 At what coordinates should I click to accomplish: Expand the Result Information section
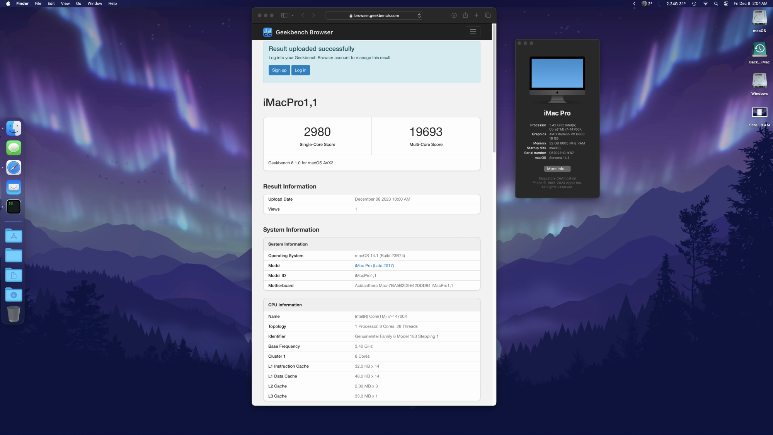coord(290,186)
